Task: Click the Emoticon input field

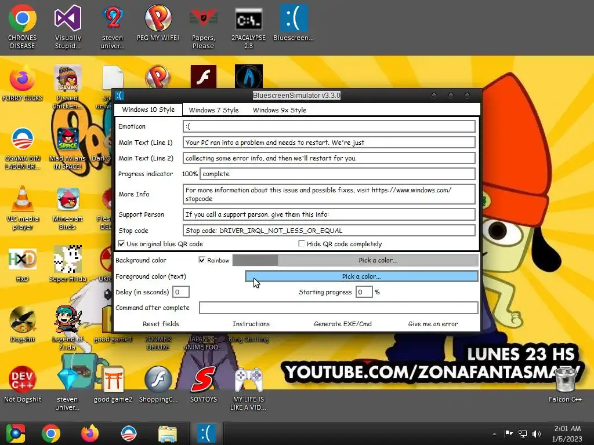Action: 329,126
